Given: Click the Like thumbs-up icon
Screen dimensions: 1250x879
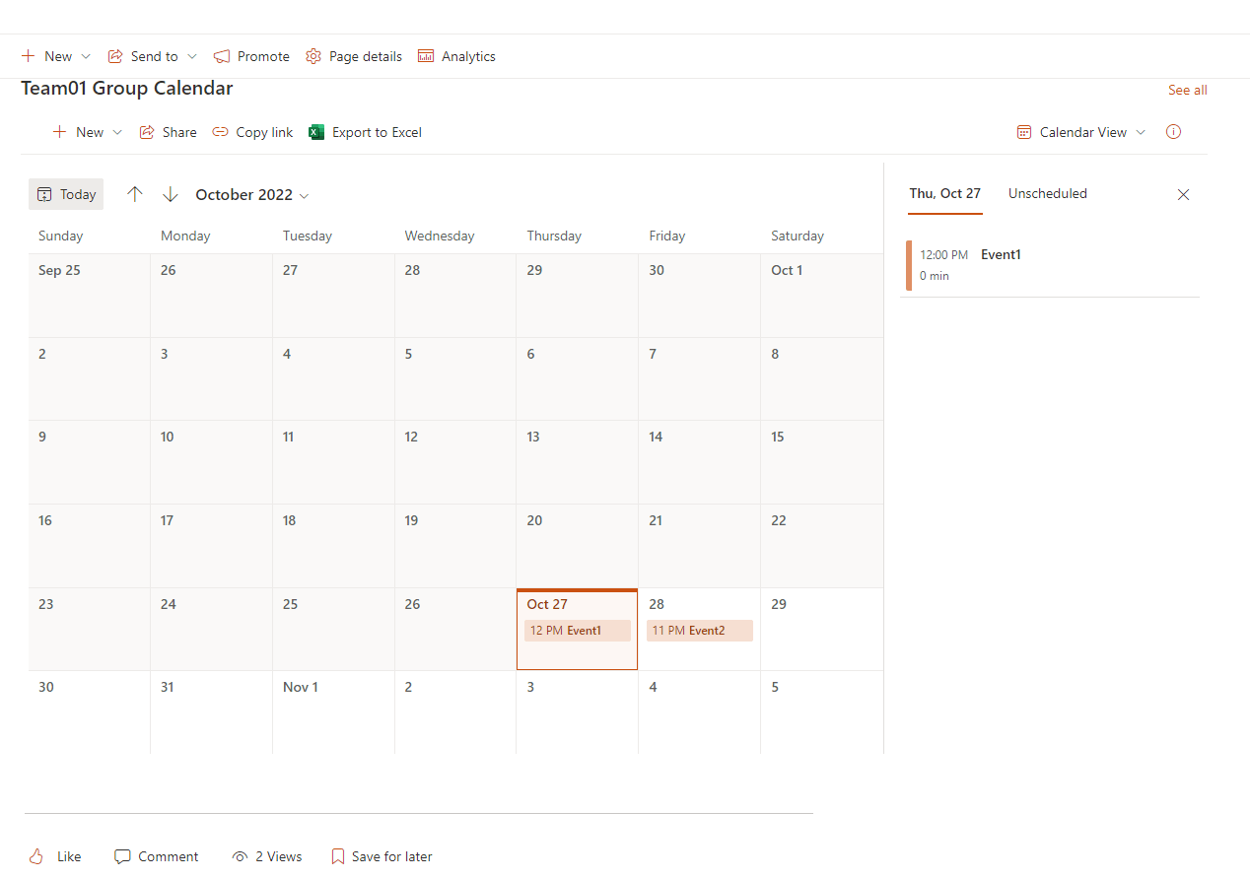Looking at the screenshot, I should coord(36,856).
